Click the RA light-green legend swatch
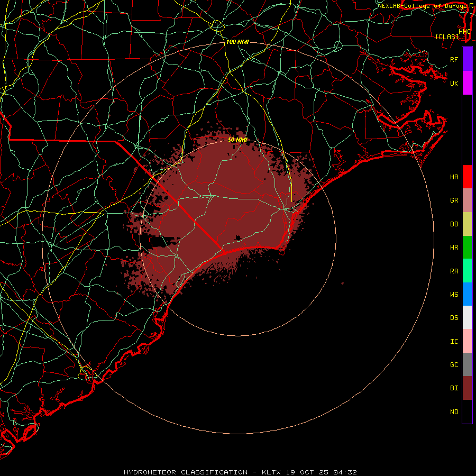 (467, 271)
